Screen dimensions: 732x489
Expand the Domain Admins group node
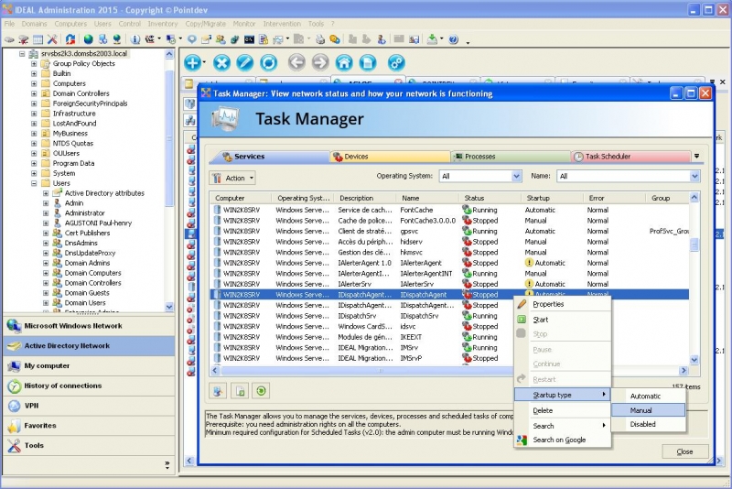pyautogui.click(x=46, y=263)
